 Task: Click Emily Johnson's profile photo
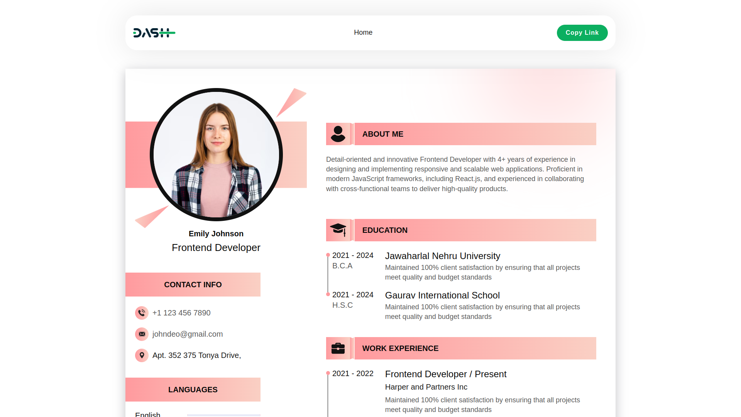pyautogui.click(x=216, y=154)
